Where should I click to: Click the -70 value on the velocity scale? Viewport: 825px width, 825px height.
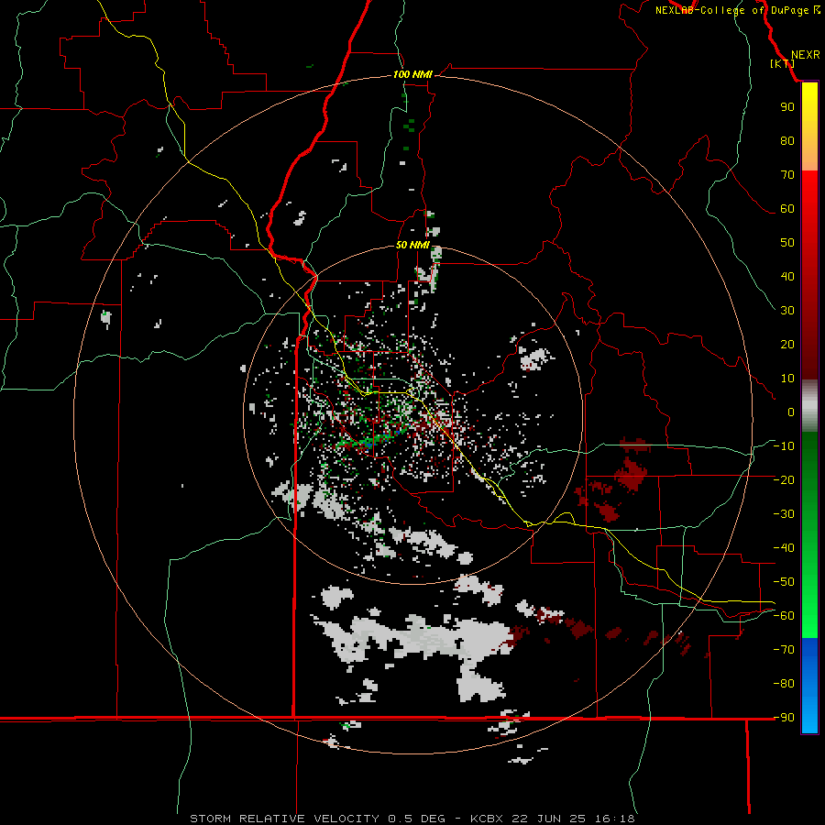[784, 650]
